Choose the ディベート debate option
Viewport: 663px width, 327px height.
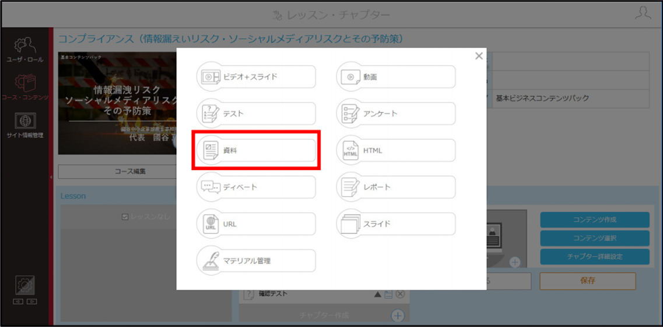[256, 187]
